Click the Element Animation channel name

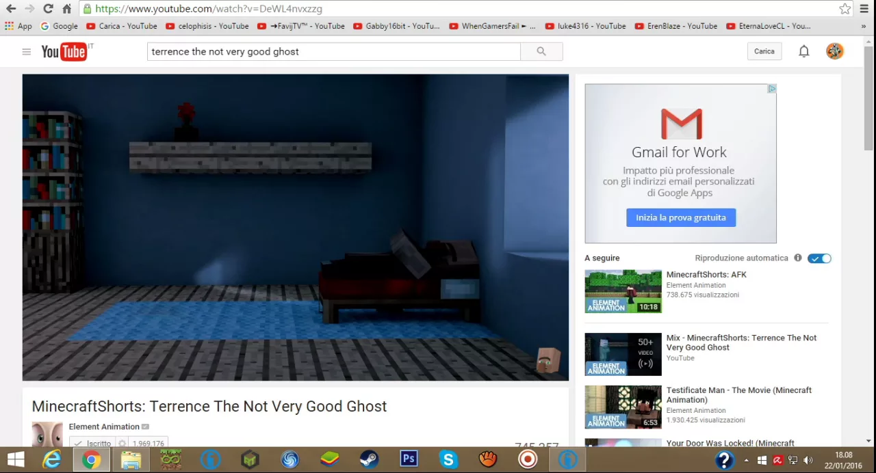click(x=104, y=427)
